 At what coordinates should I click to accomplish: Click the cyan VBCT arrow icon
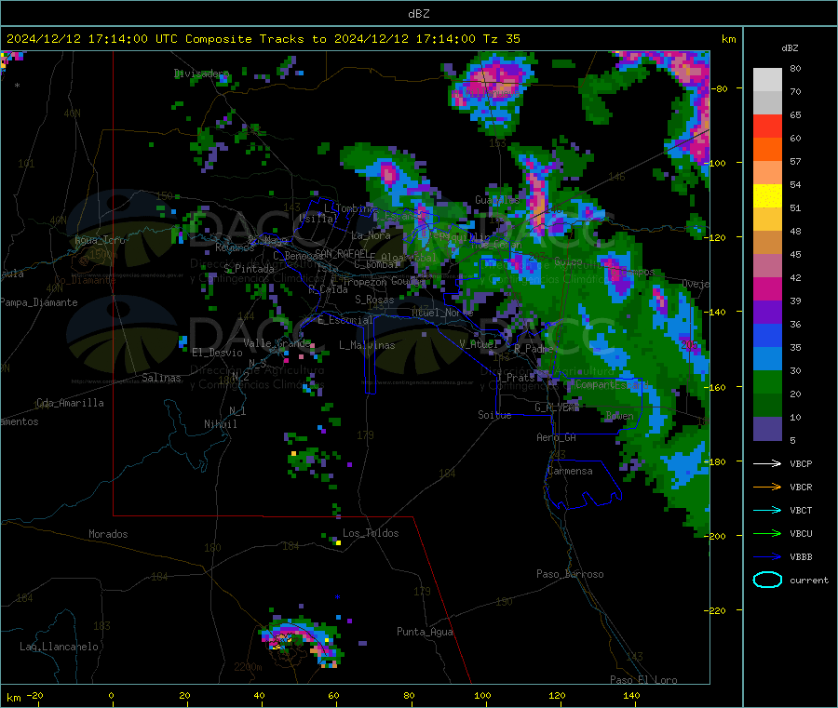point(767,511)
